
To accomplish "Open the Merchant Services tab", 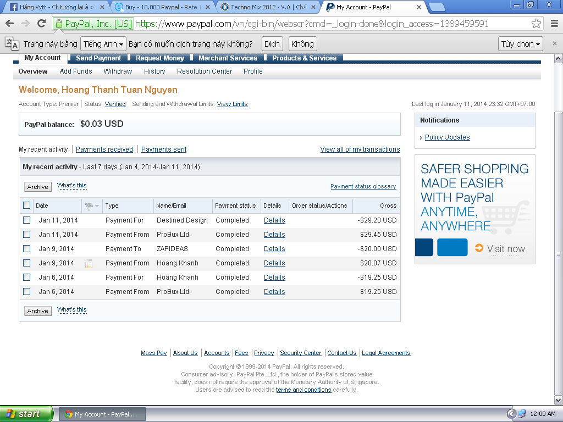I will (x=228, y=58).
